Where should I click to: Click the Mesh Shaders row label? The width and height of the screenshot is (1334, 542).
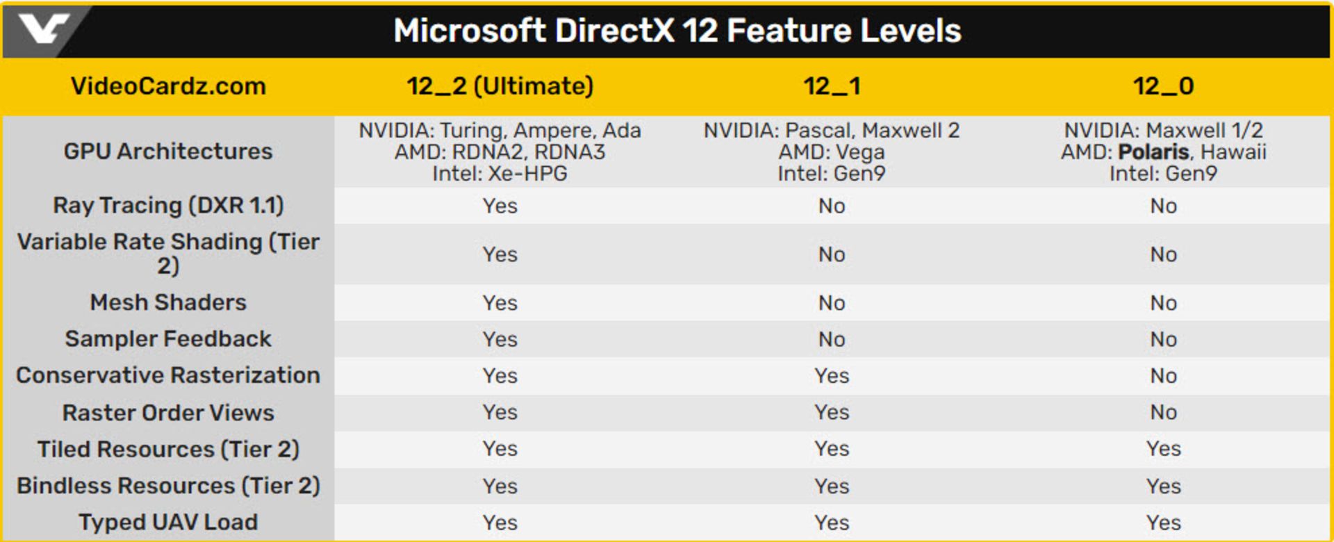tap(168, 302)
